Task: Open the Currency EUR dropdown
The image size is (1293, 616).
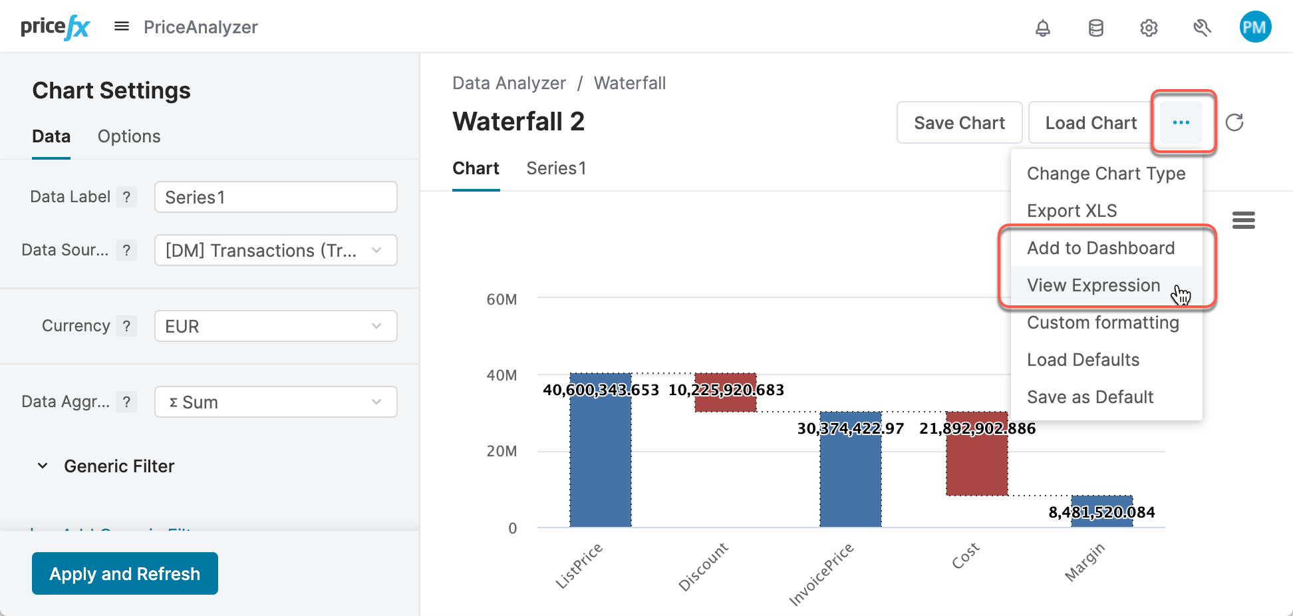Action: click(x=275, y=326)
